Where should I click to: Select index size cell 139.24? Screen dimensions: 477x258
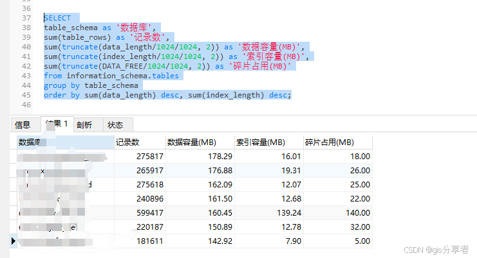pyautogui.click(x=269, y=213)
